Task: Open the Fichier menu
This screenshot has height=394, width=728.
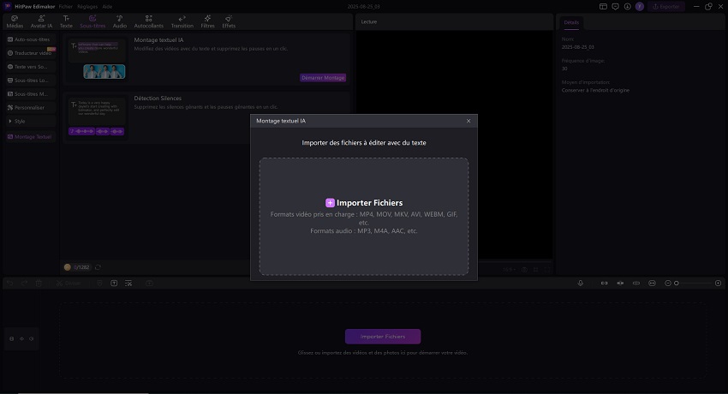Action: click(66, 6)
